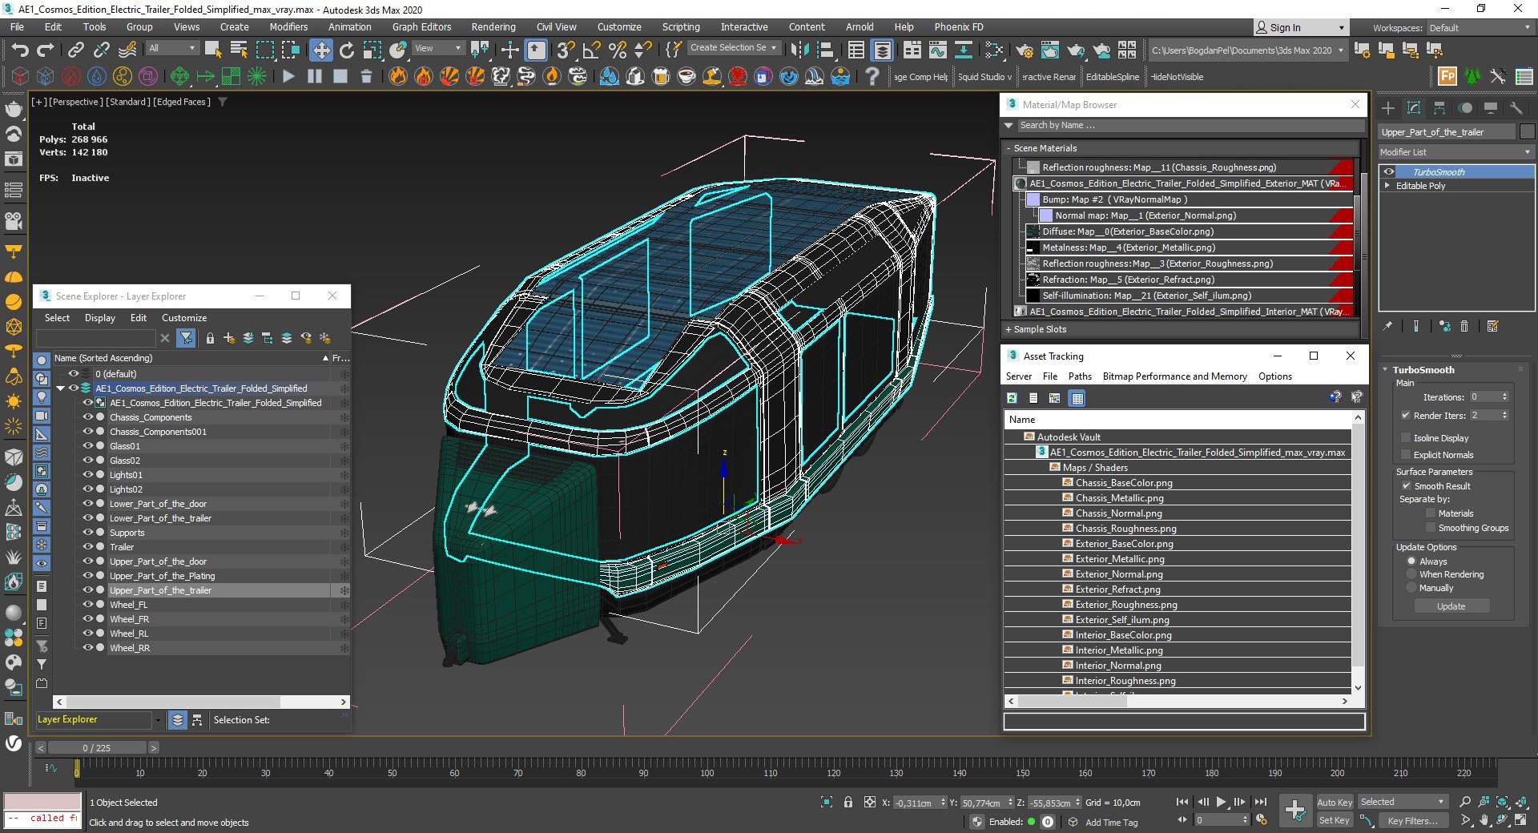Click Go to End playback button
Screen dimensions: 1538x833
pyautogui.click(x=1260, y=802)
